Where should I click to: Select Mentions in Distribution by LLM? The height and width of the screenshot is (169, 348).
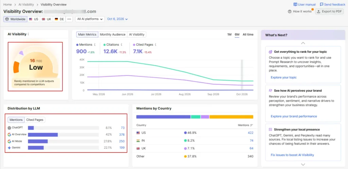pos(16,120)
